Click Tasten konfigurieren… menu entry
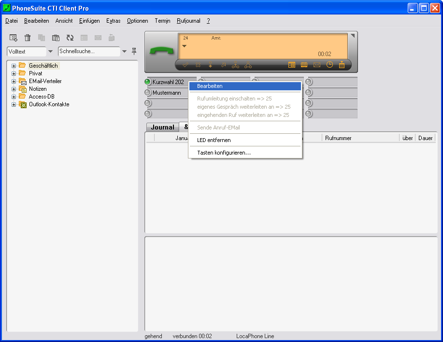 point(224,153)
